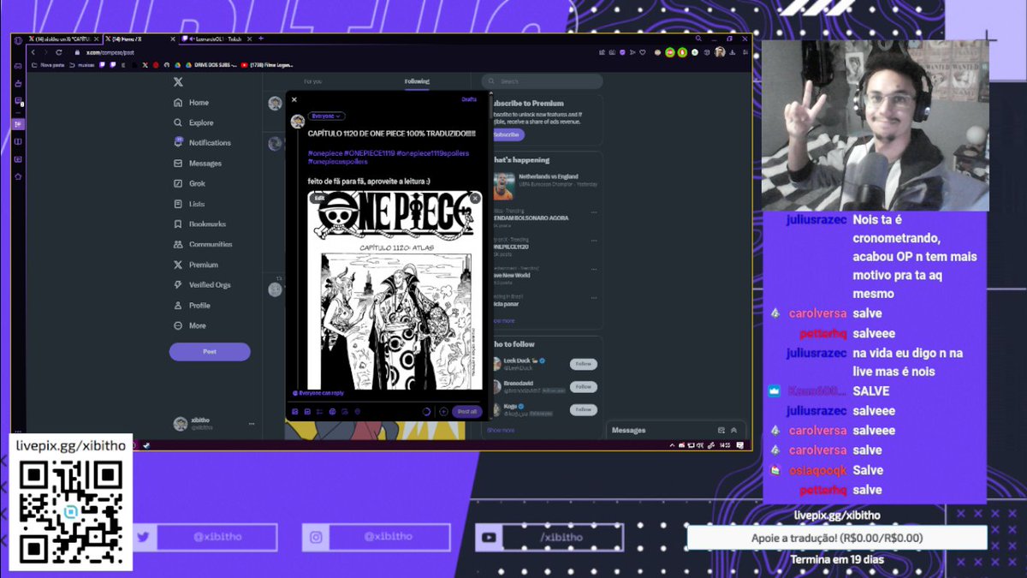Switch to the first xibitho on X tab
This screenshot has height=578, width=1027.
[x=63, y=39]
